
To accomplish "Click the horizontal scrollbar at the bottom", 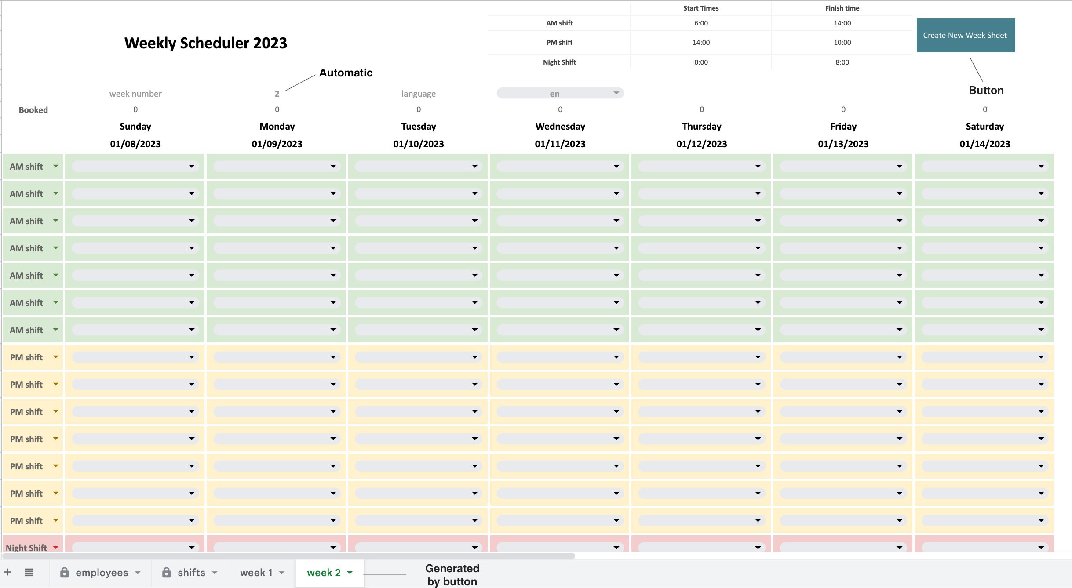I will (x=286, y=555).
